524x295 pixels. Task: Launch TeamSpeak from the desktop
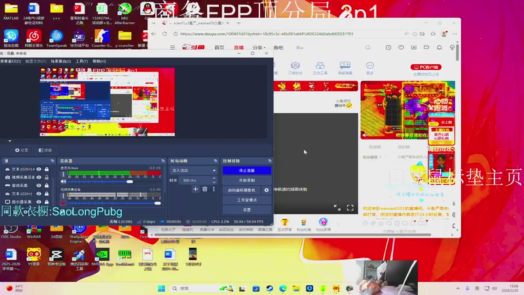coord(56,38)
